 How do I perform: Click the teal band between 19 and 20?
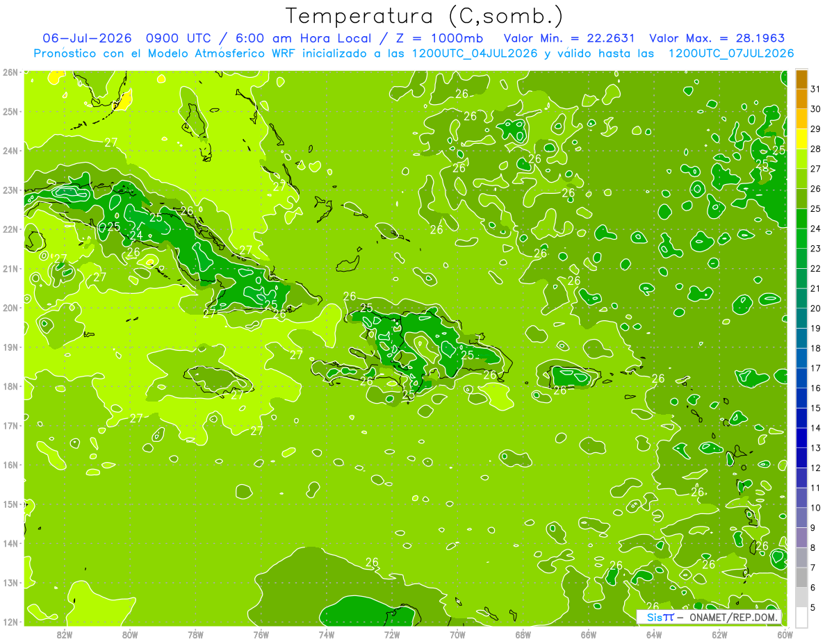(x=801, y=318)
